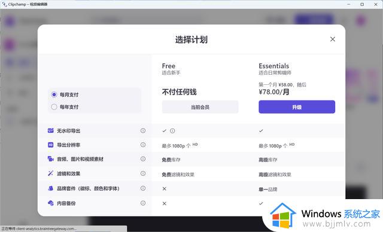383x232 pixels.
Task: Click the 滤镜和效果 feature label
Action: coord(68,173)
